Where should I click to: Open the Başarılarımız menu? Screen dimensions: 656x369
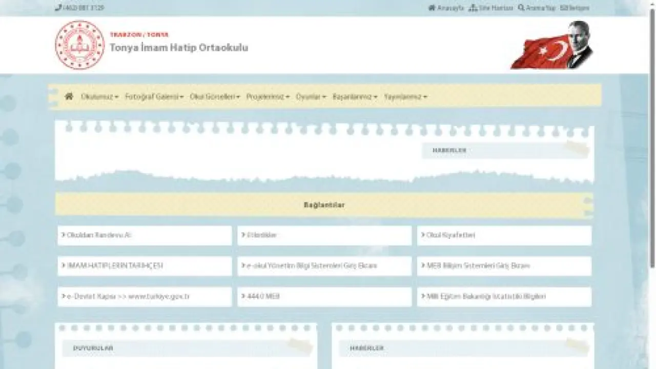coord(355,96)
